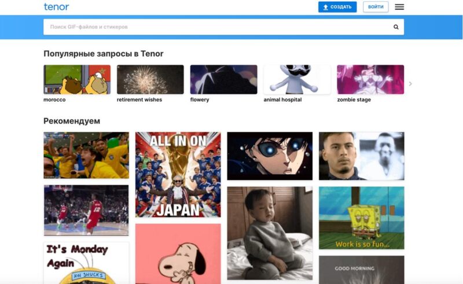Click the Tenor logo
463x284 pixels.
tap(56, 6)
